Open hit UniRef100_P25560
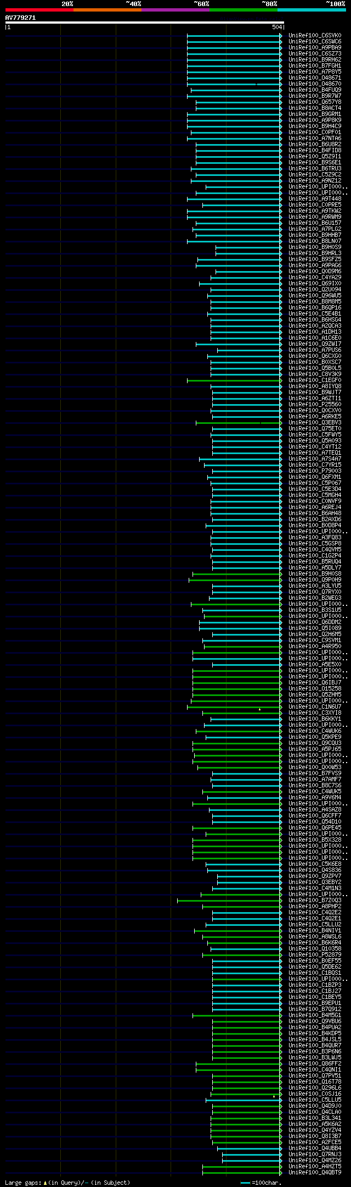Viewport: 351px width, 1187px height. click(x=315, y=404)
